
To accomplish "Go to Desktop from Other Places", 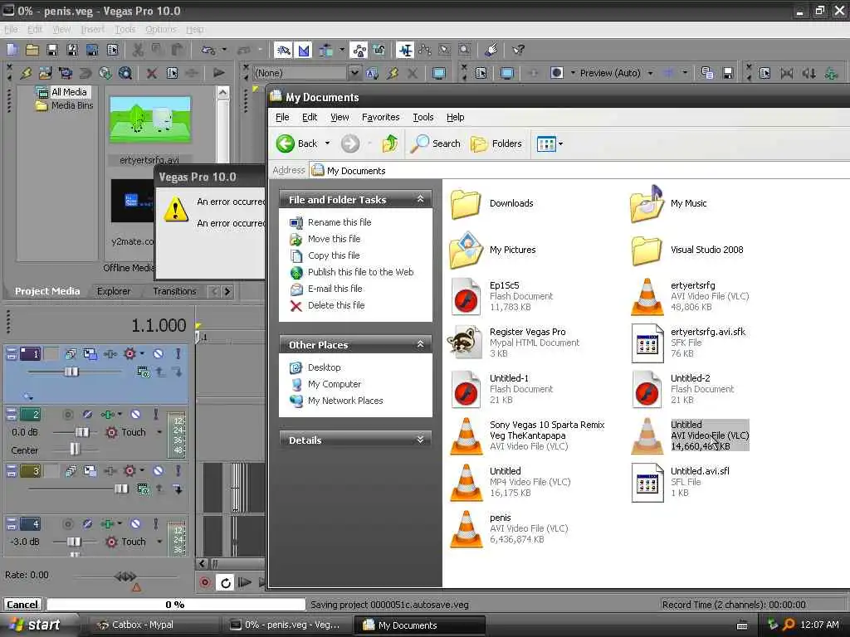I will tap(325, 367).
